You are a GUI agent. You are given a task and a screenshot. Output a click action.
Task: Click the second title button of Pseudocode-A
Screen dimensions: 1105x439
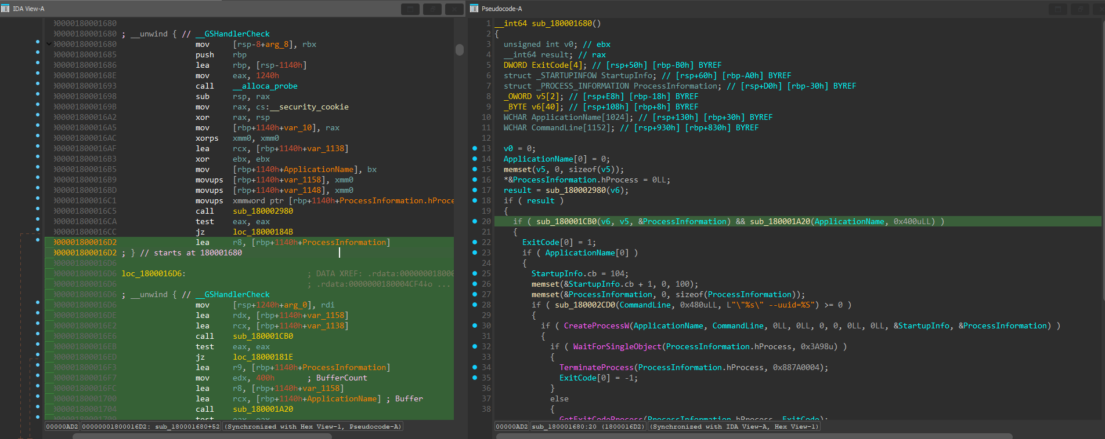(1080, 9)
